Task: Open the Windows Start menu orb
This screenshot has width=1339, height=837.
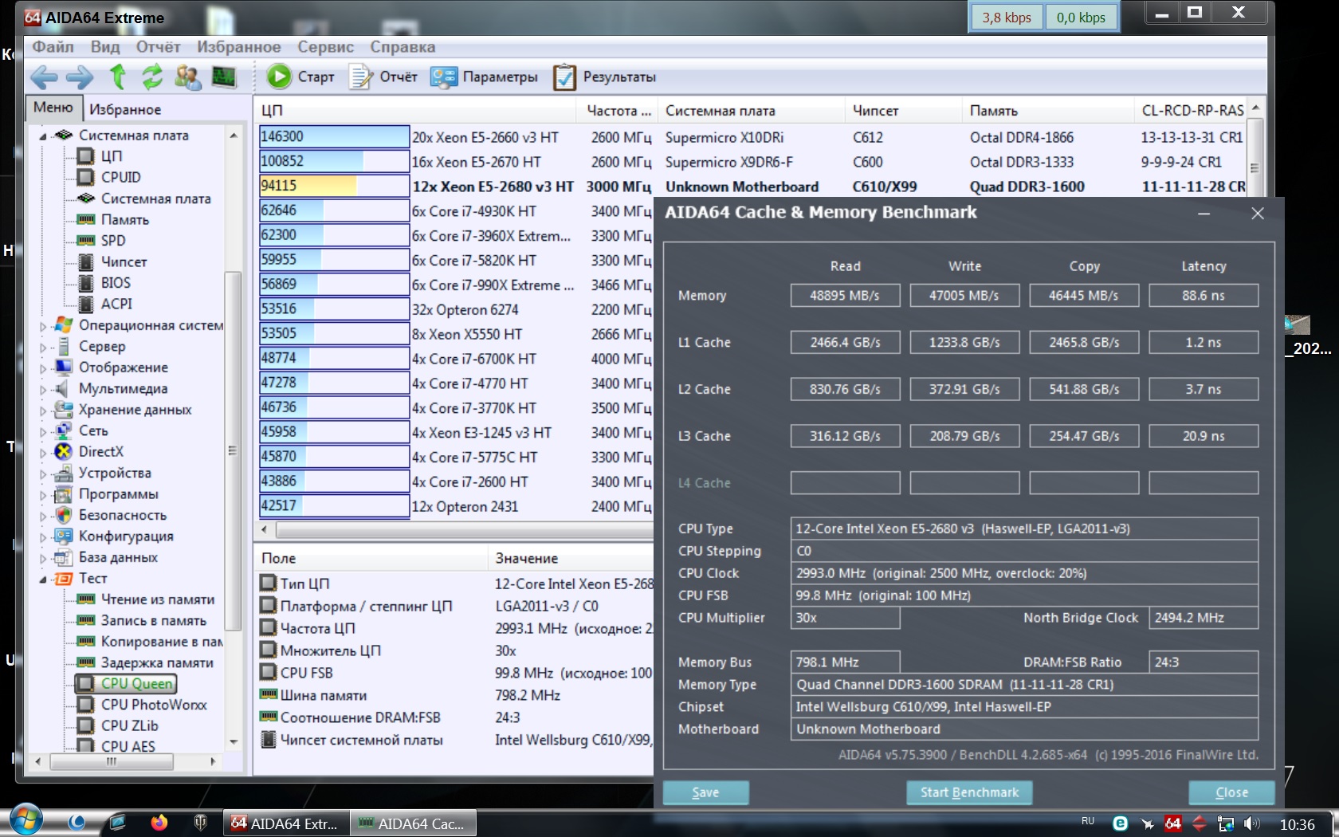Action: click(26, 820)
